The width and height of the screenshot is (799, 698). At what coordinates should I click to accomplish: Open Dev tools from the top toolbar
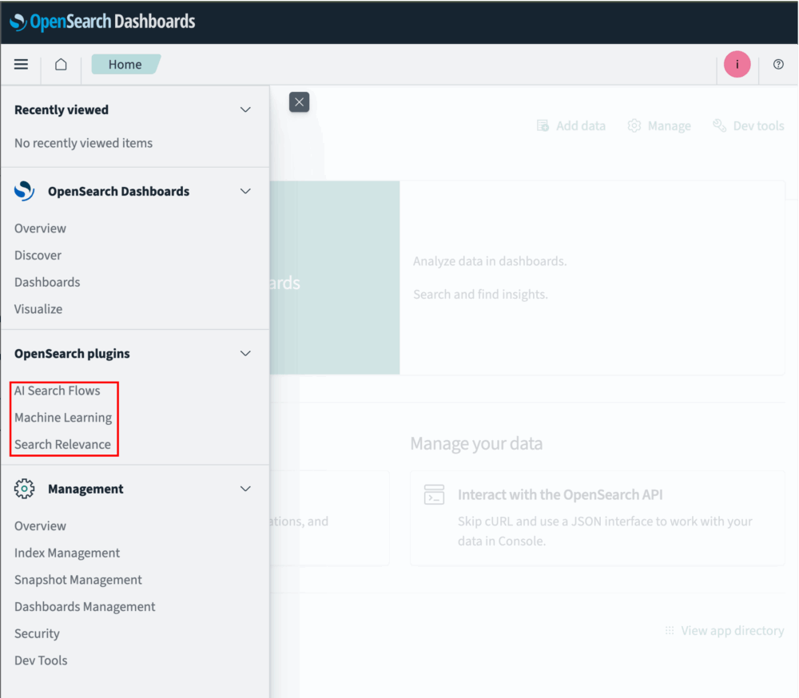click(748, 125)
